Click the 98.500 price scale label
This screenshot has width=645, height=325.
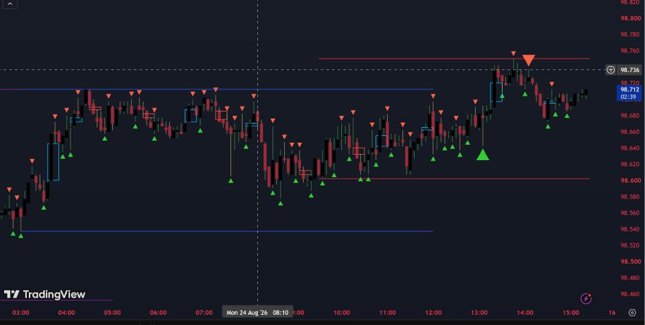[630, 262]
